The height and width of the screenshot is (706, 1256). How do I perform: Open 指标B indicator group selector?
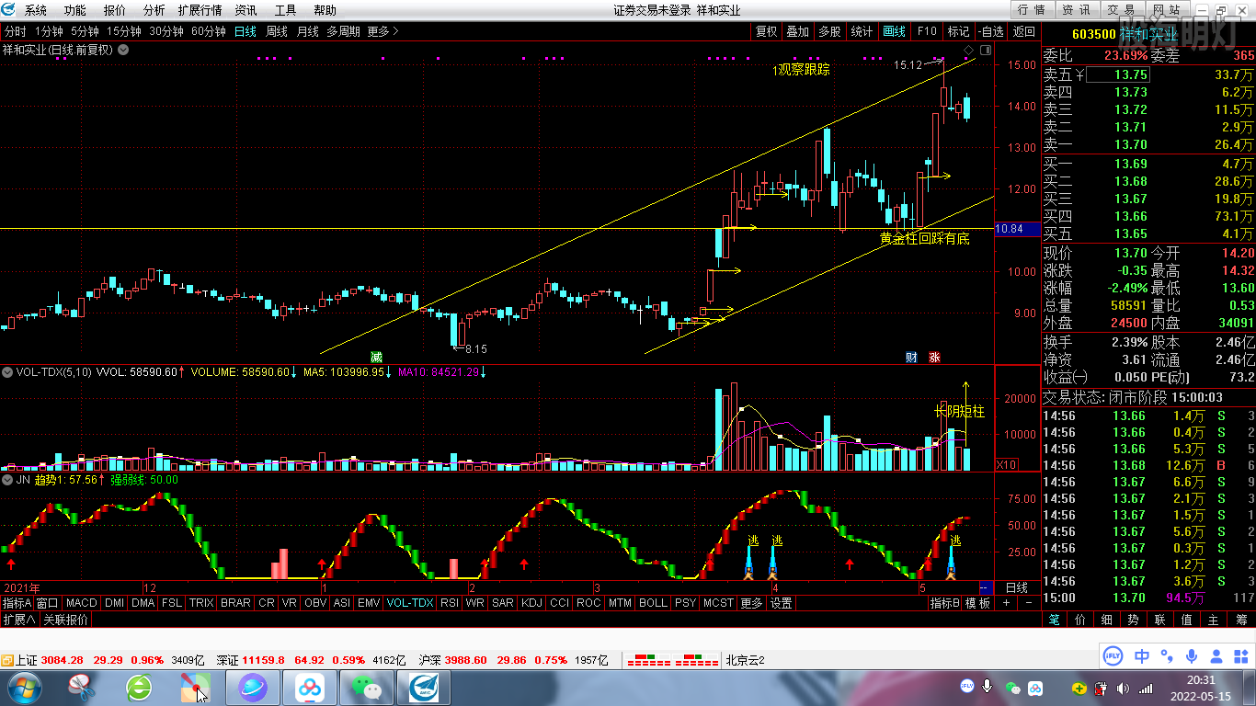coord(944,603)
